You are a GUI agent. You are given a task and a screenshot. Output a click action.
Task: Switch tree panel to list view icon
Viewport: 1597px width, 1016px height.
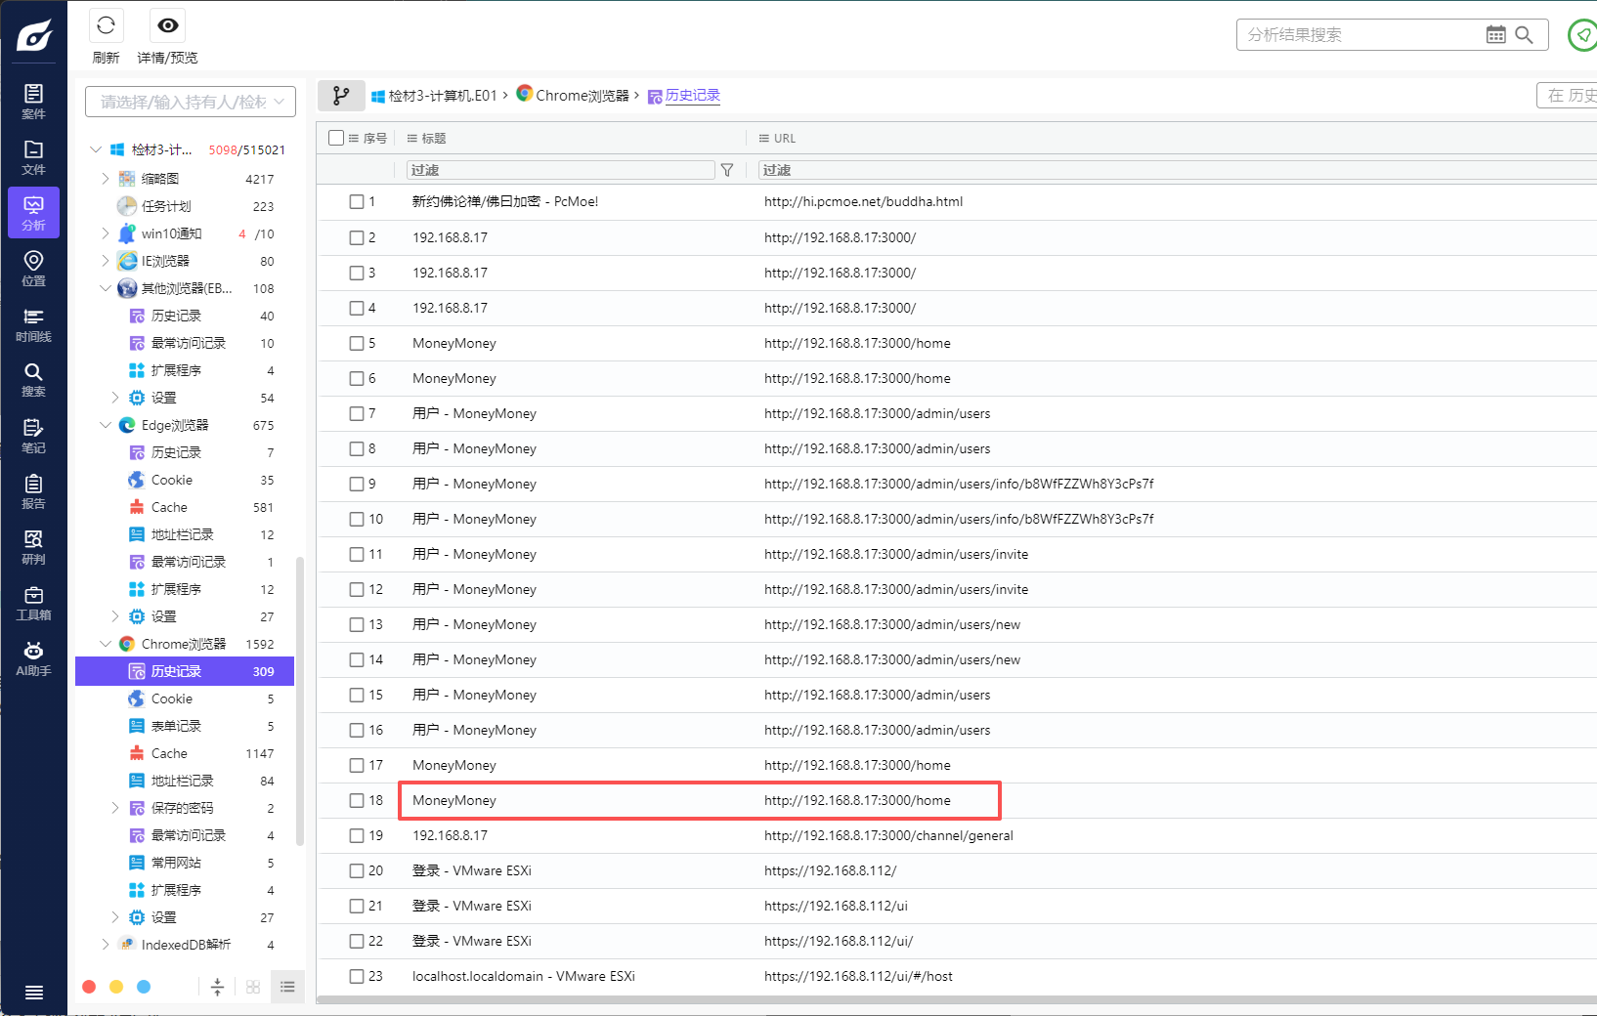coord(287,987)
